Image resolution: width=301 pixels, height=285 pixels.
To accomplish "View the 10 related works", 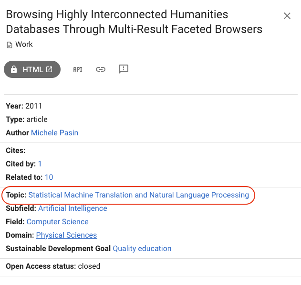I will coord(49,177).
